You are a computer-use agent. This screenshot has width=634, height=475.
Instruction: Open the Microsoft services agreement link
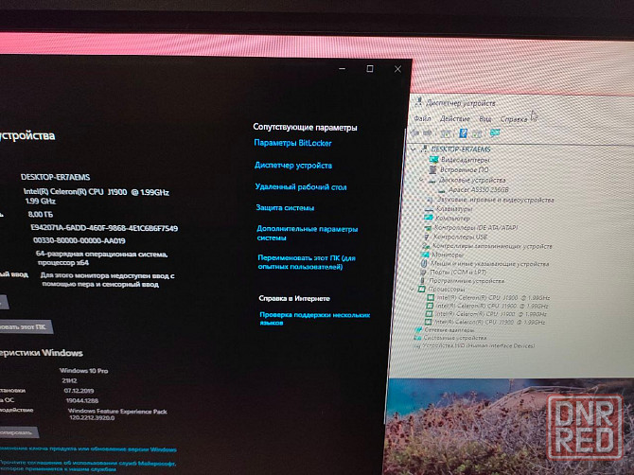click(x=87, y=466)
